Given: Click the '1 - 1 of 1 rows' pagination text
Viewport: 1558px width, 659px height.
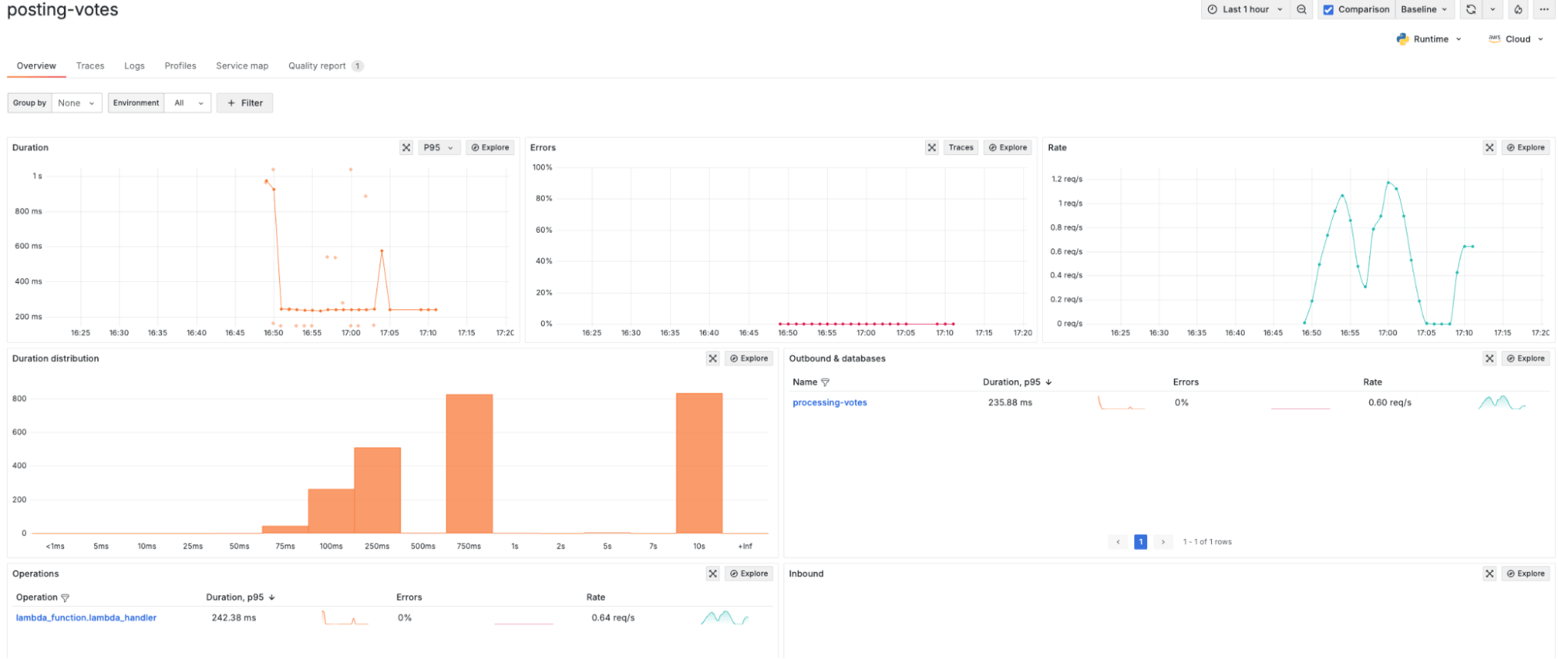Looking at the screenshot, I should (1207, 541).
